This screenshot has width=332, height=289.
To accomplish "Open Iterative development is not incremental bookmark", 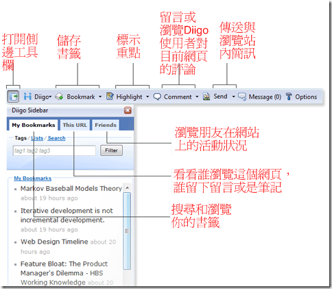I will point(67,215).
